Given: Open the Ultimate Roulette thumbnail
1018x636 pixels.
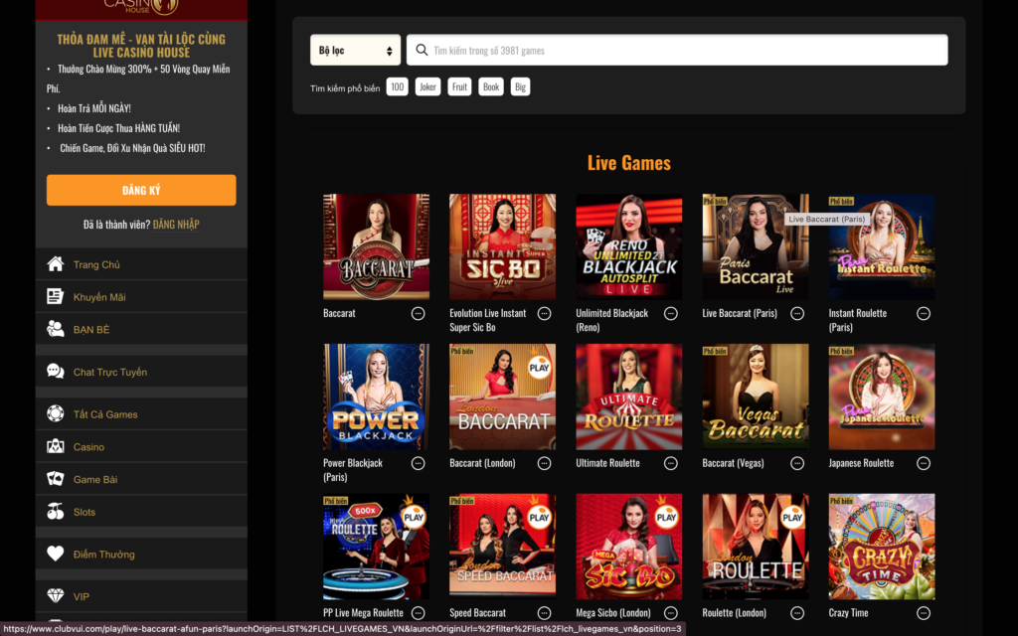Looking at the screenshot, I should [629, 397].
